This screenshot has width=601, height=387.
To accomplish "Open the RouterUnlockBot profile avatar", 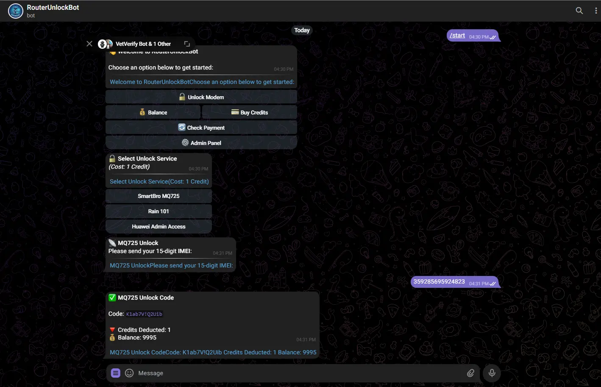I will tap(16, 11).
